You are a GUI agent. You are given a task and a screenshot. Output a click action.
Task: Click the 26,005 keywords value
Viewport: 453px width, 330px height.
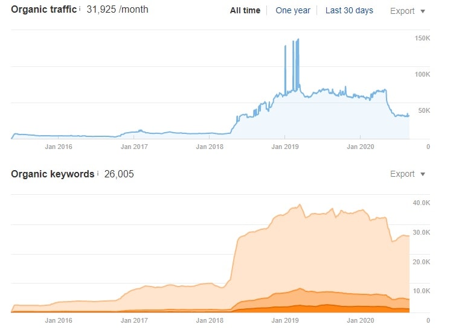(119, 174)
